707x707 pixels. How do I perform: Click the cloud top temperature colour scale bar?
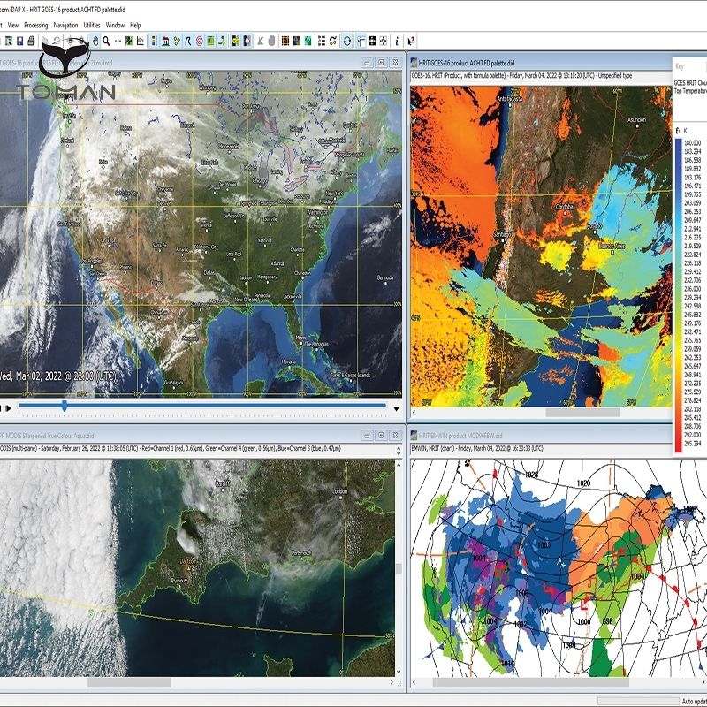click(679, 295)
